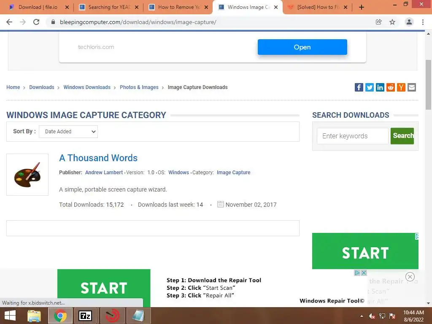Share the page via the email icon
Image resolution: width=432 pixels, height=324 pixels.
[412, 87]
